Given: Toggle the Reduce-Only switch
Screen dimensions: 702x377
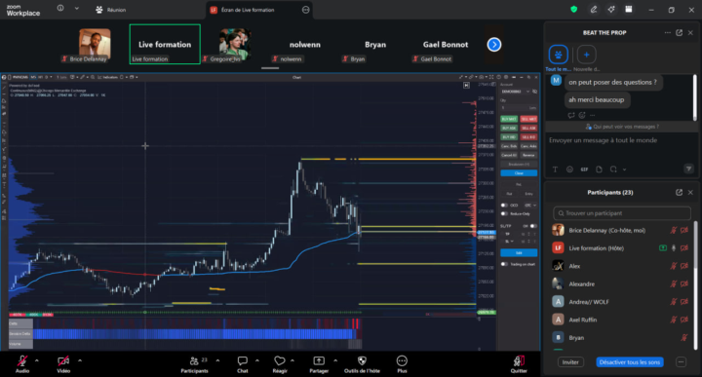Looking at the screenshot, I should click(505, 213).
